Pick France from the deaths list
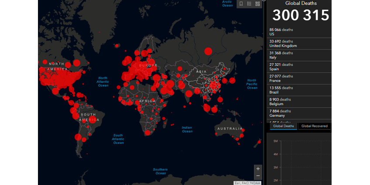Viewport: 370px width, 185px height. pyautogui.click(x=299, y=78)
